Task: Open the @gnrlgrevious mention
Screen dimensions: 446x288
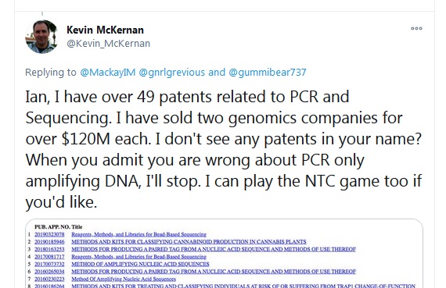Action: 172,72
